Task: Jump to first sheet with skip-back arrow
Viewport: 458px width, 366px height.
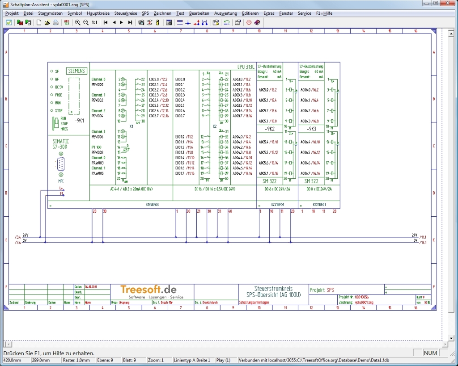Action: coord(106,22)
